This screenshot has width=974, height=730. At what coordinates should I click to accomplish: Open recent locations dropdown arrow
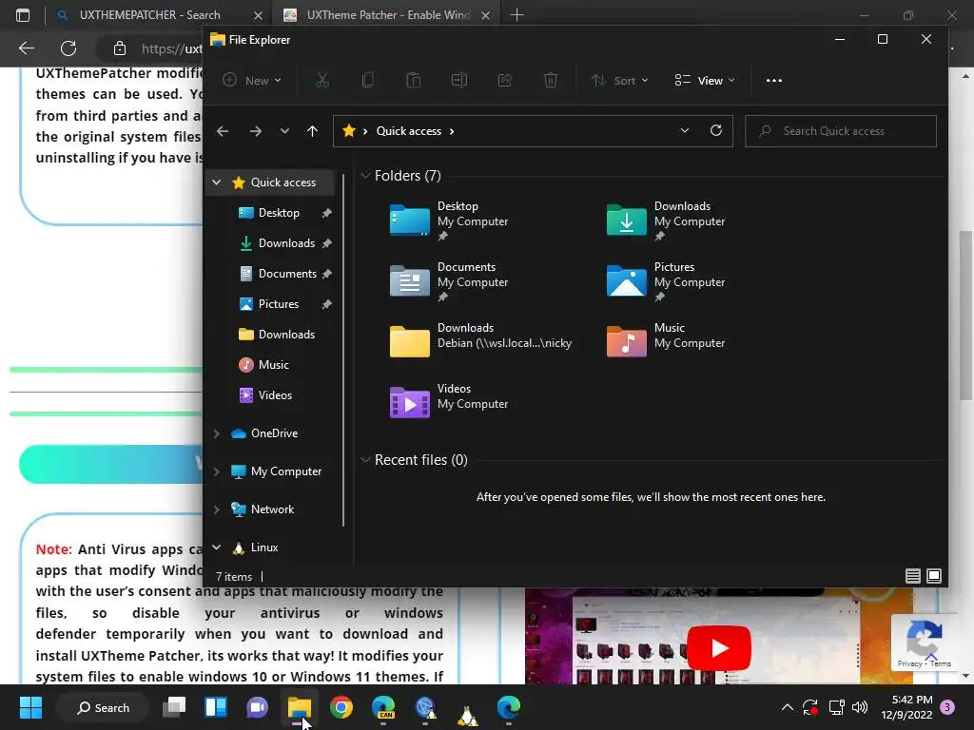point(284,131)
